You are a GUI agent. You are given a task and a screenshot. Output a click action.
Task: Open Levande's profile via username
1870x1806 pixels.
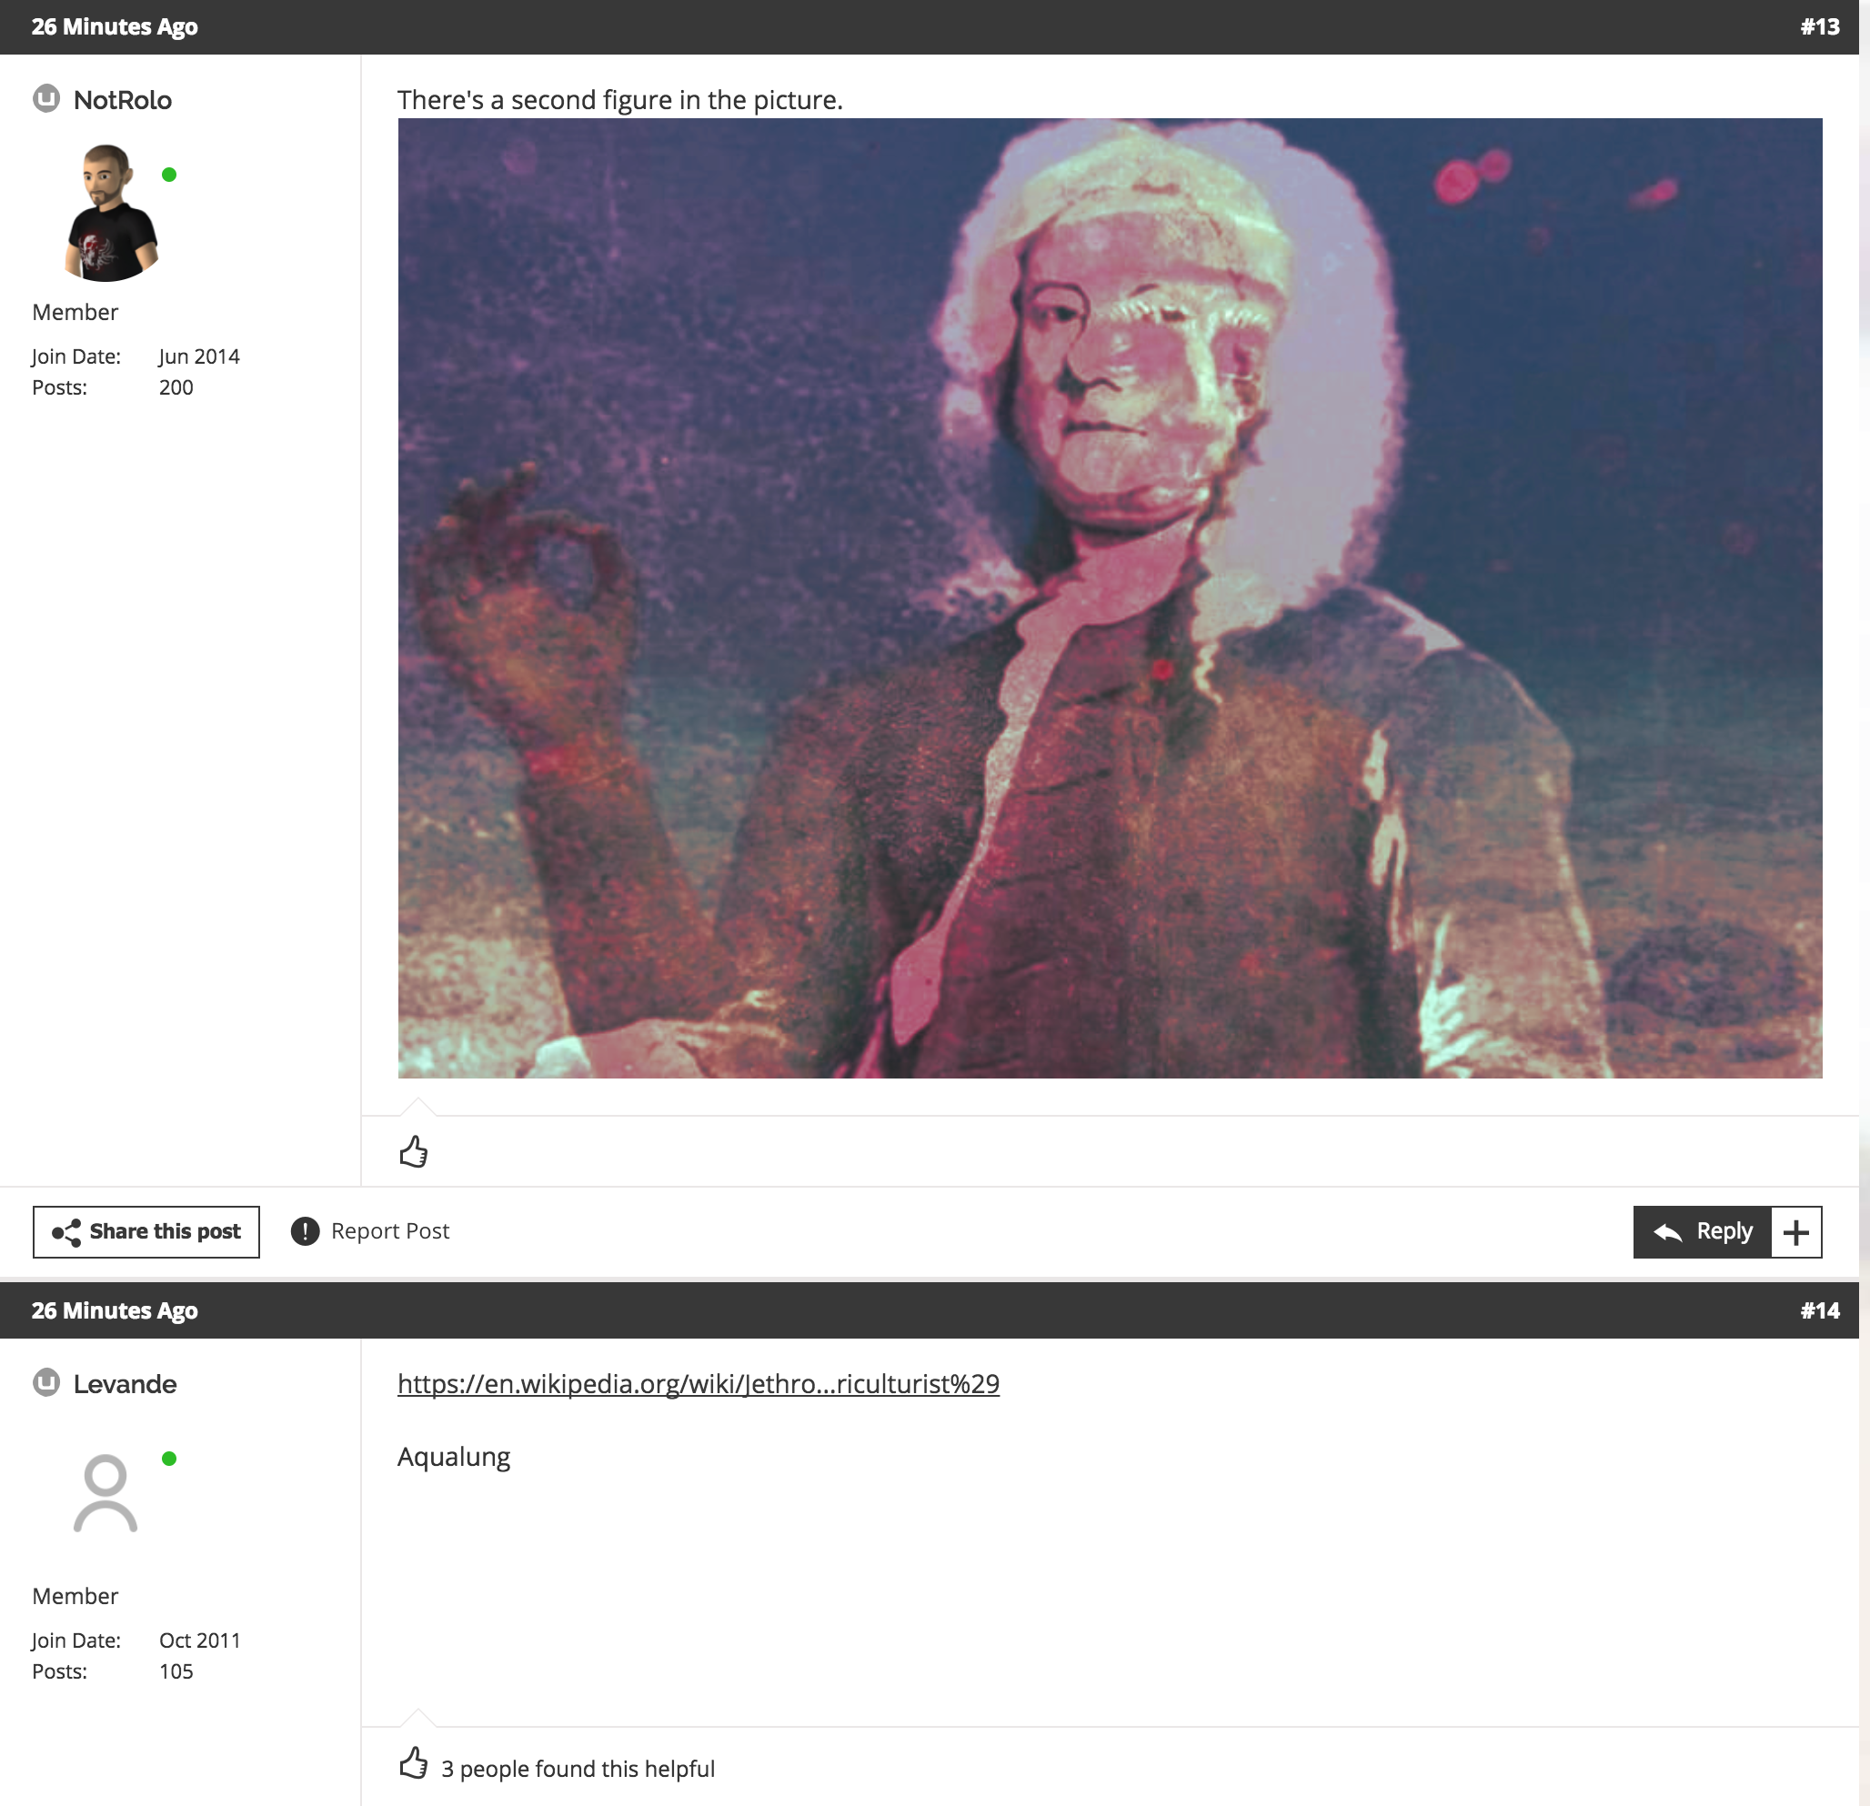[x=125, y=1383]
